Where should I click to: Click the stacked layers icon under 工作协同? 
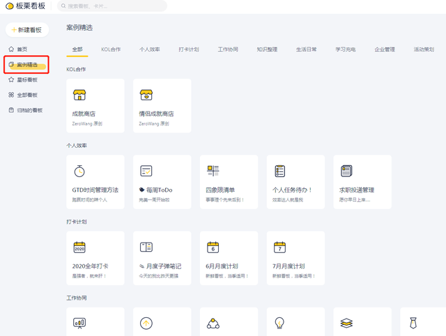pyautogui.click(x=346, y=323)
